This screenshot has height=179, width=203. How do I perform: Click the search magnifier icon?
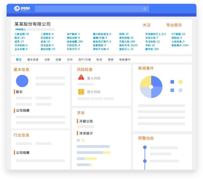point(145,9)
